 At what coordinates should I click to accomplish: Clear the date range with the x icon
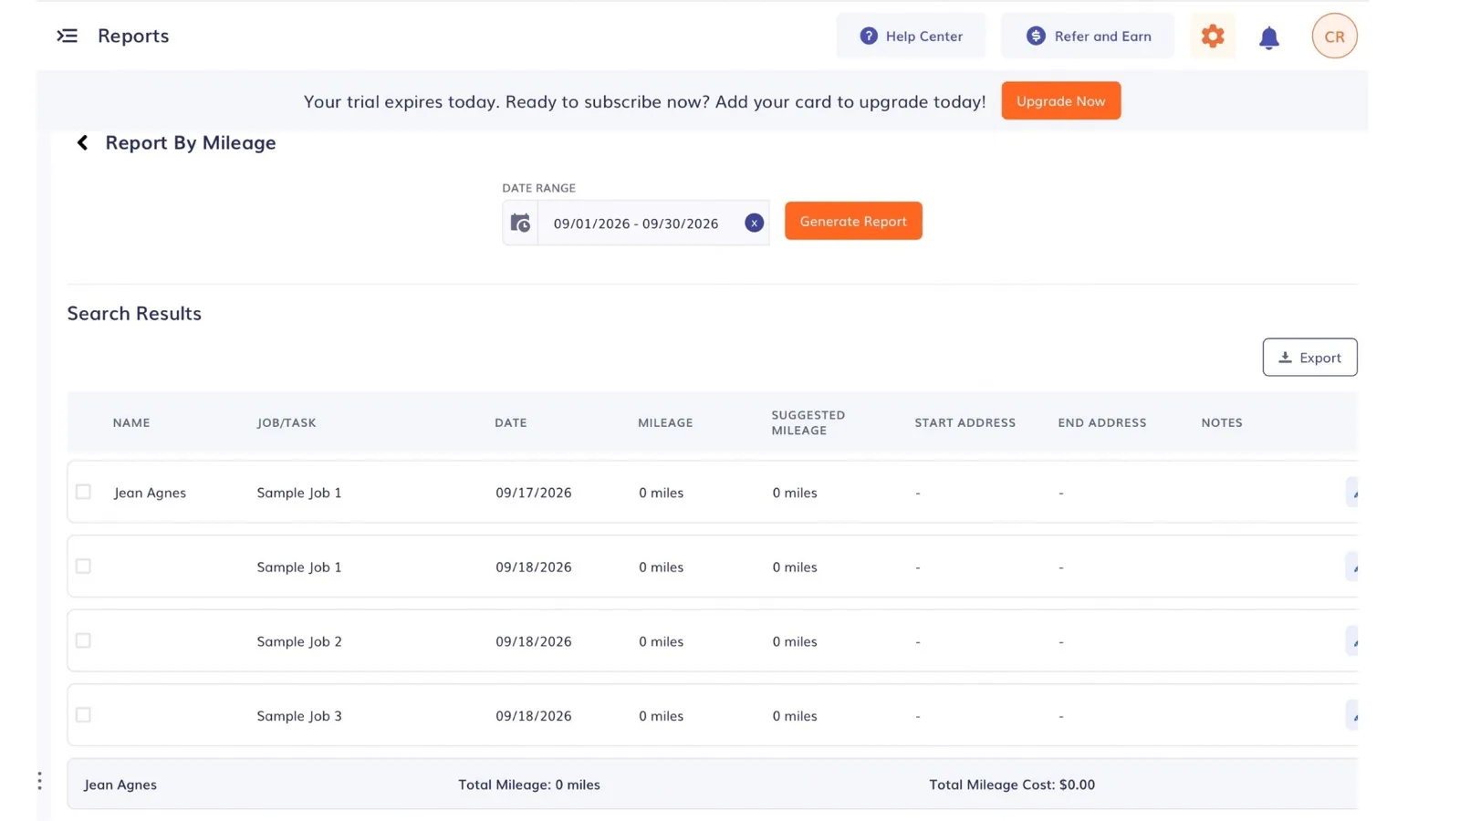tap(754, 223)
